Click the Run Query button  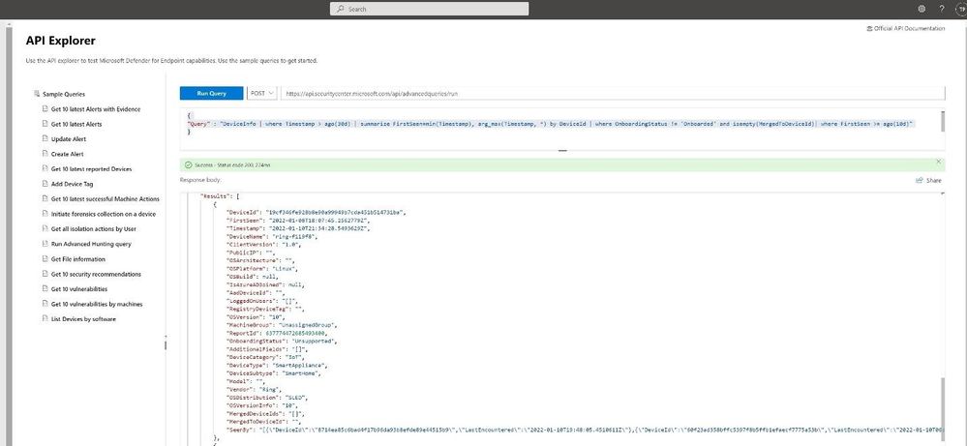point(212,93)
